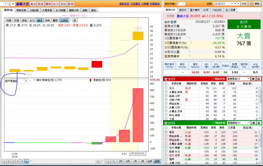Click question mark next to 3日籌碼集中(%)
This screenshot has width=263, height=166.
click(x=191, y=43)
